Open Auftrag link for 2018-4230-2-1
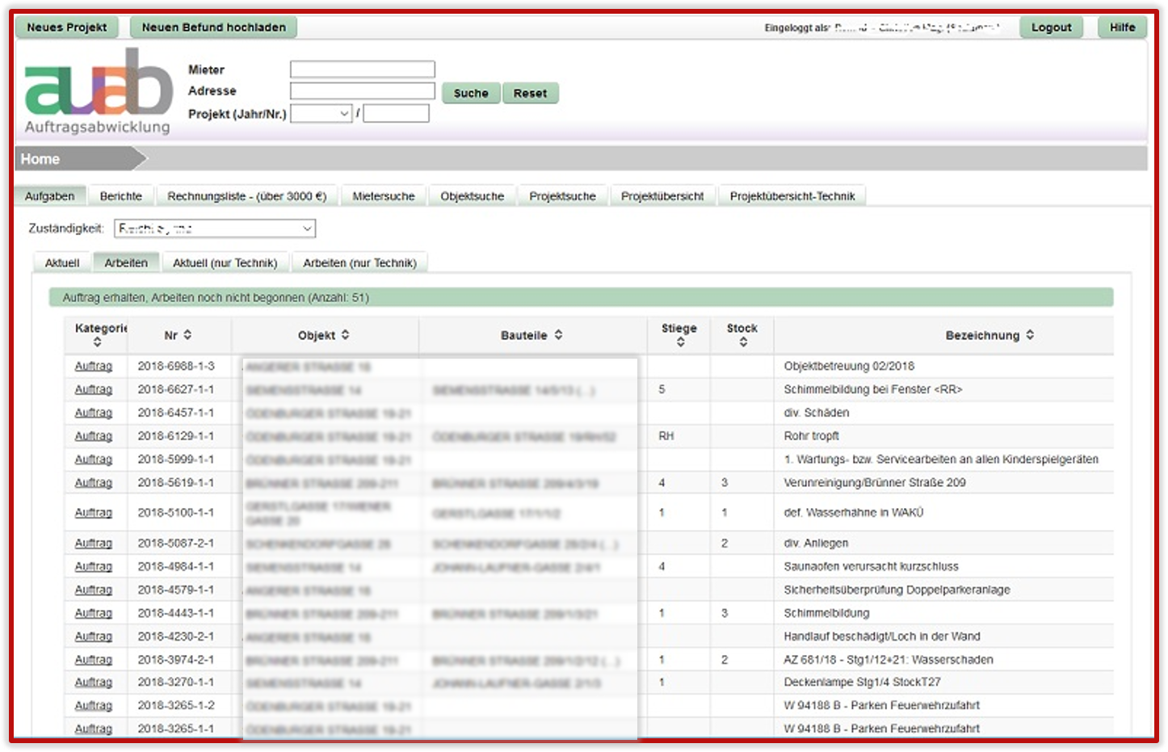Viewport: 1168px width, 752px height. [94, 638]
